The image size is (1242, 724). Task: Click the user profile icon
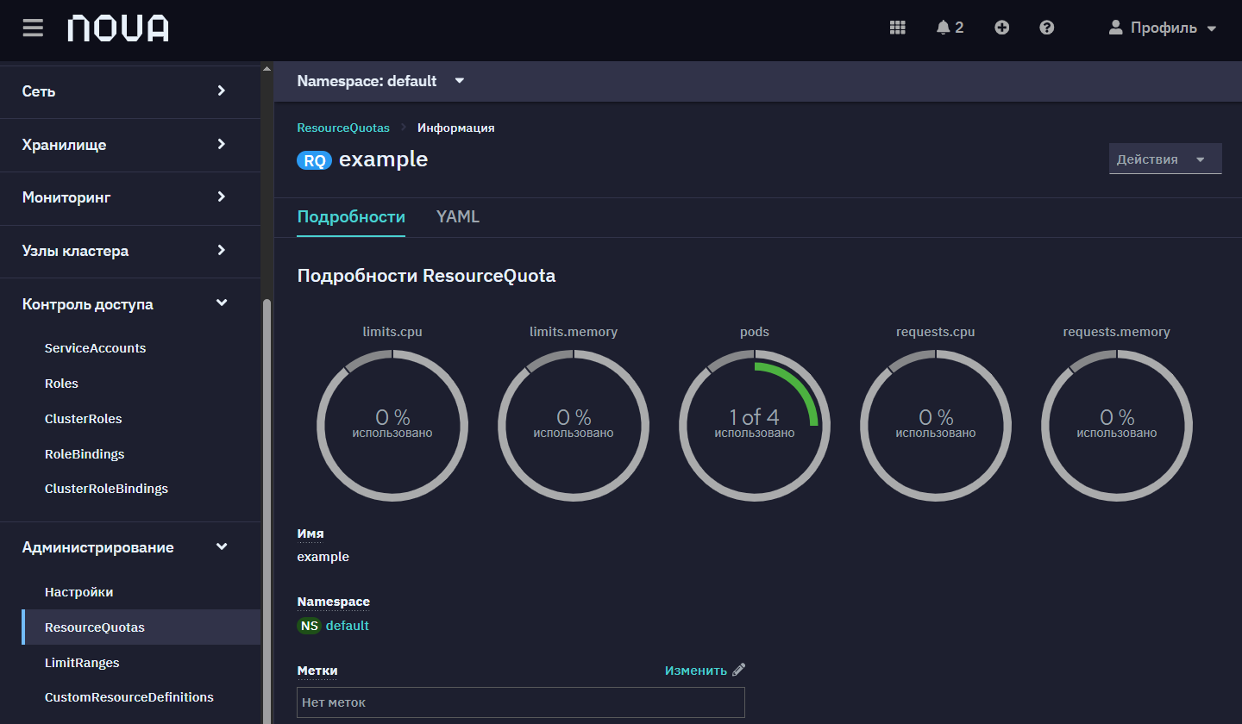point(1116,28)
